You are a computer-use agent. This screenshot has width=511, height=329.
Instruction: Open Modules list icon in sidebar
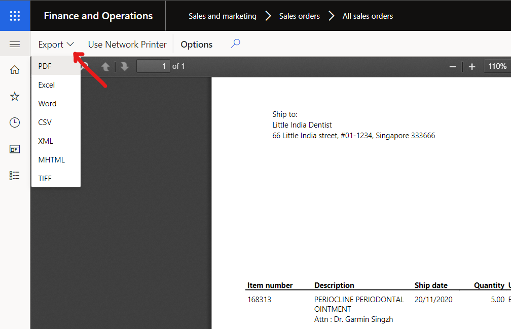15,176
